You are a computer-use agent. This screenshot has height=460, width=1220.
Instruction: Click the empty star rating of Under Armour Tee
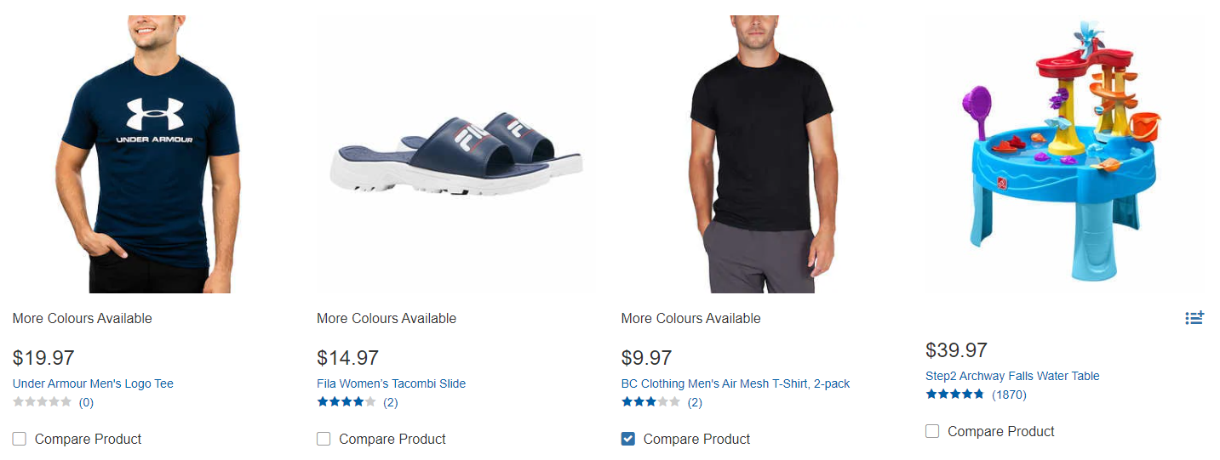(42, 402)
